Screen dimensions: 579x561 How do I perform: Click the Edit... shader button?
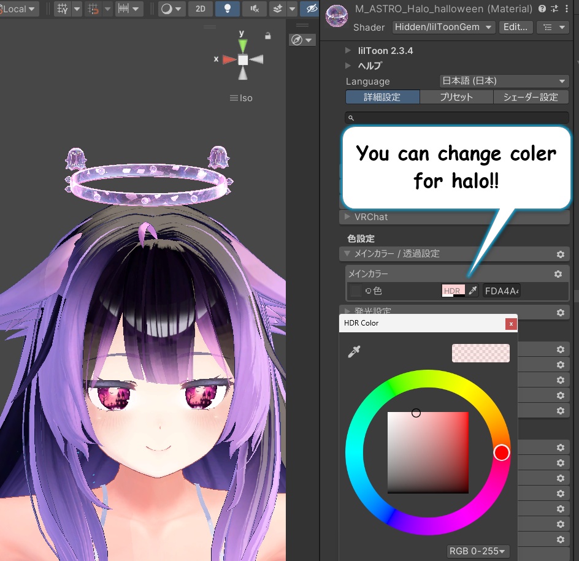pos(515,27)
